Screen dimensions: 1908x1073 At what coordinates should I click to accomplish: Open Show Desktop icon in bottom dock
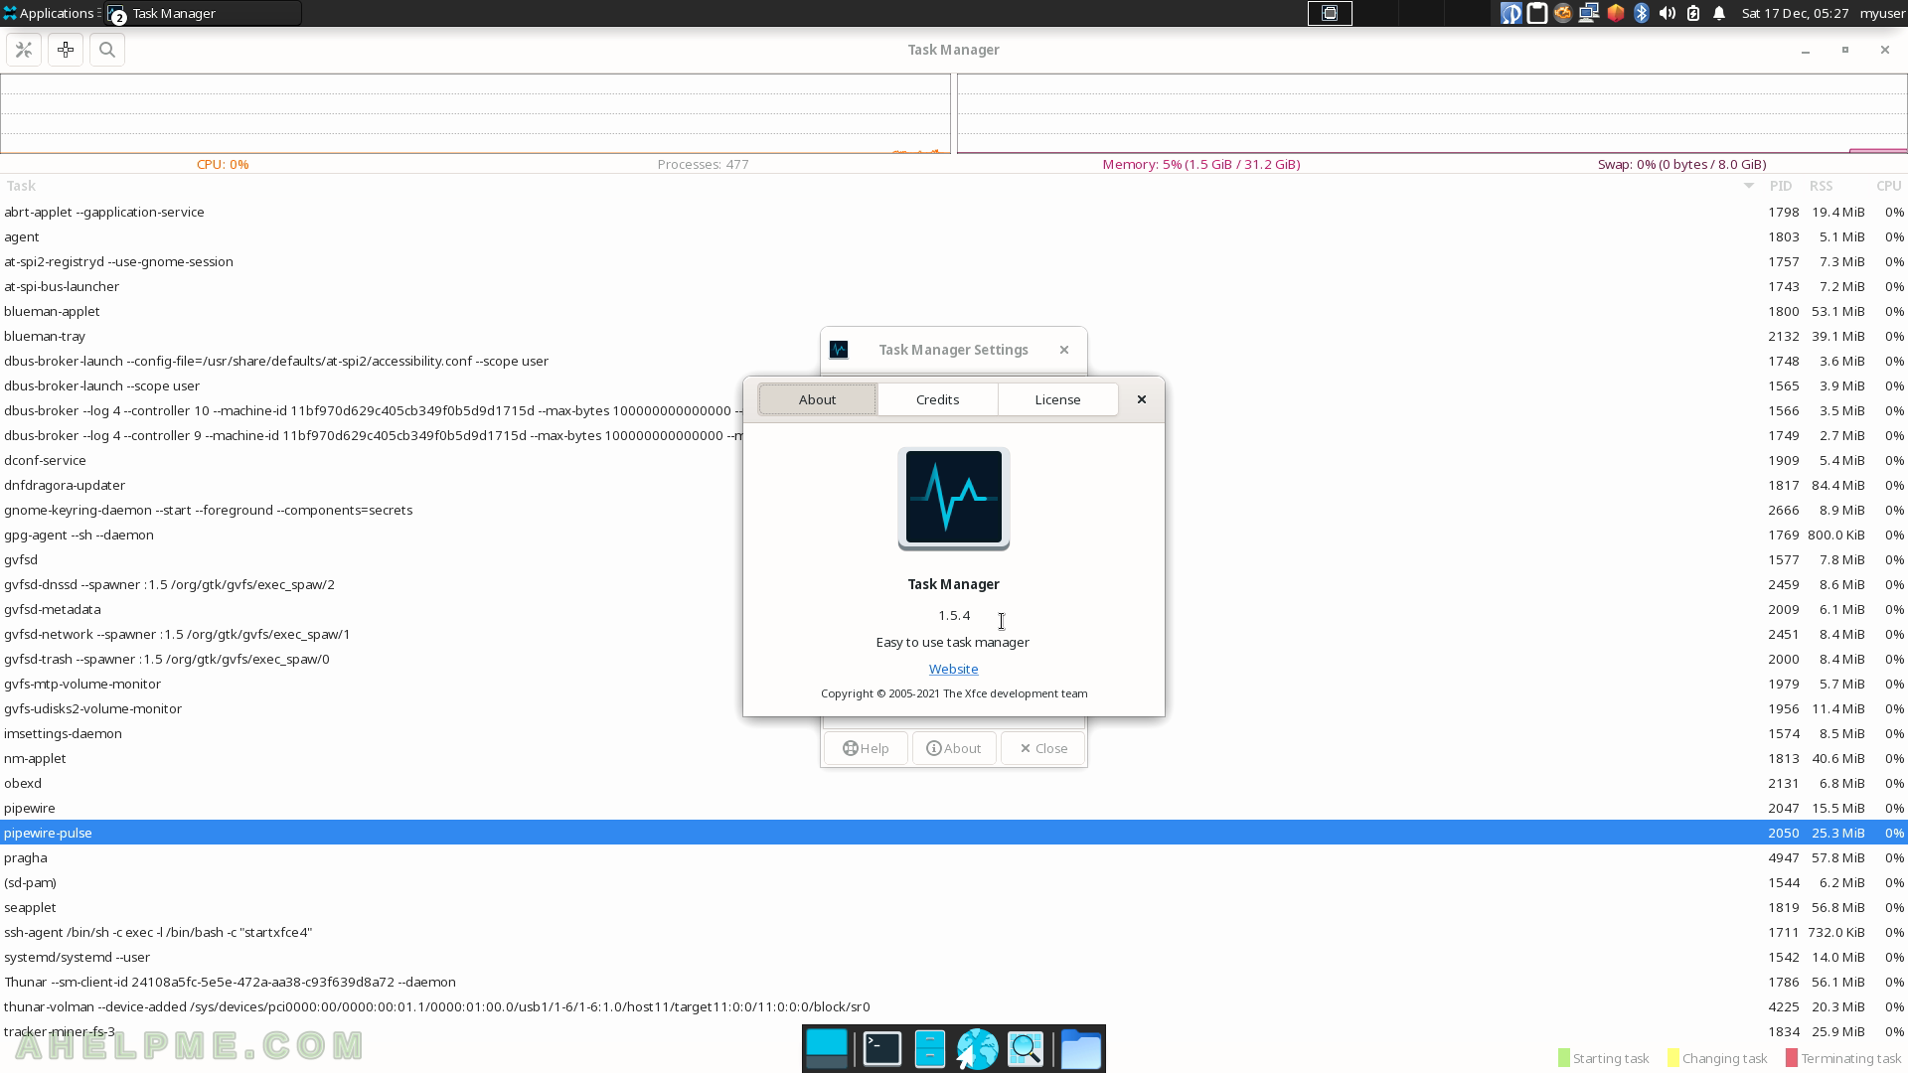(827, 1049)
